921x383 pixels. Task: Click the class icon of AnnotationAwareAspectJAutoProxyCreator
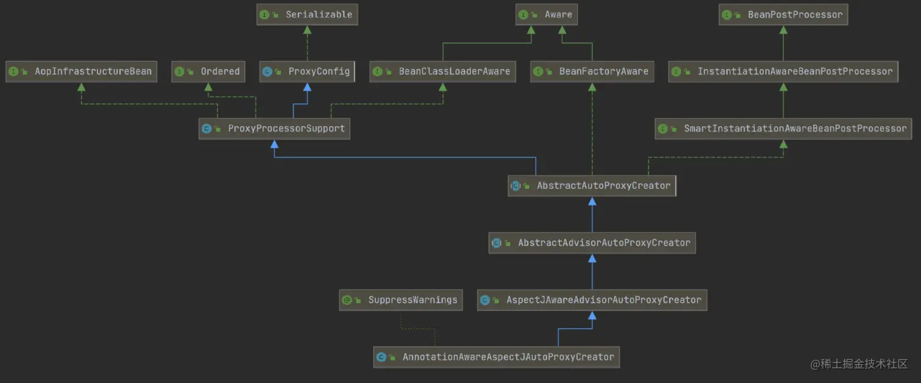381,357
